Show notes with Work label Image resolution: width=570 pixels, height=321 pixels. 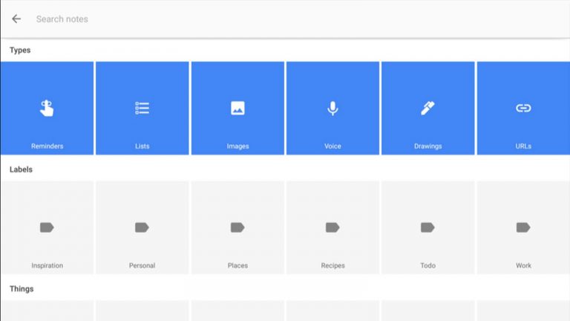coord(523,227)
